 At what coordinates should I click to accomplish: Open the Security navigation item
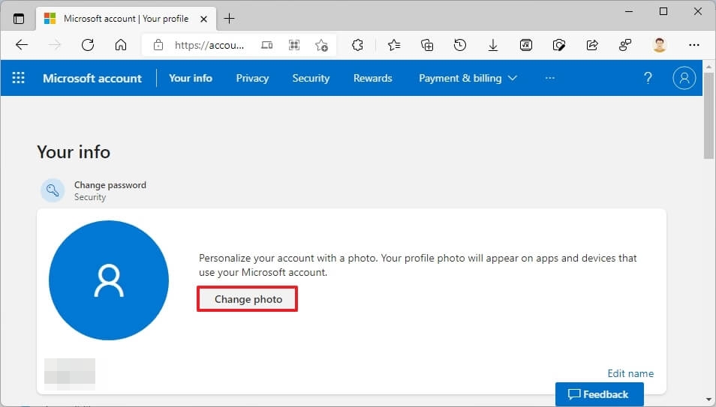(311, 78)
